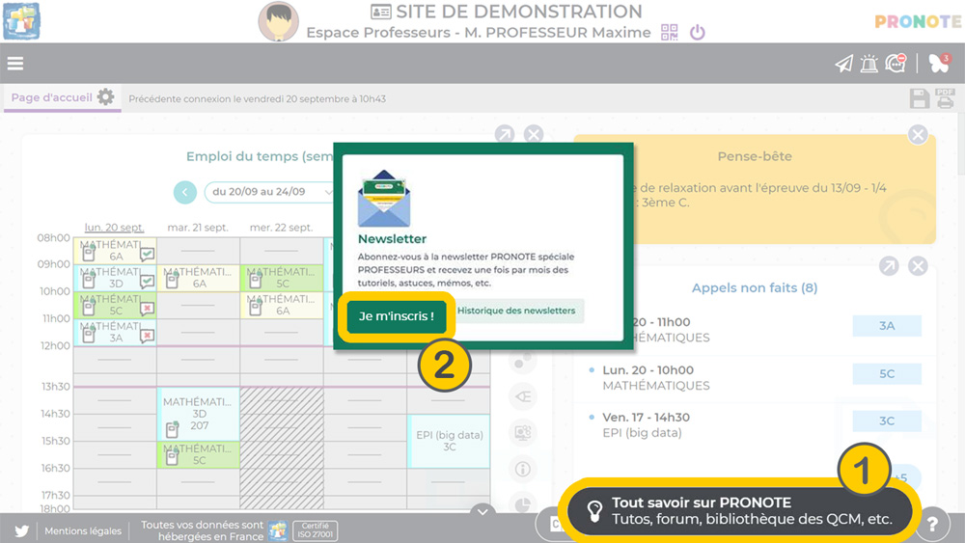Select Wednesday 10h00 MATHÉMATIQUES 6A lesson

pos(282,305)
